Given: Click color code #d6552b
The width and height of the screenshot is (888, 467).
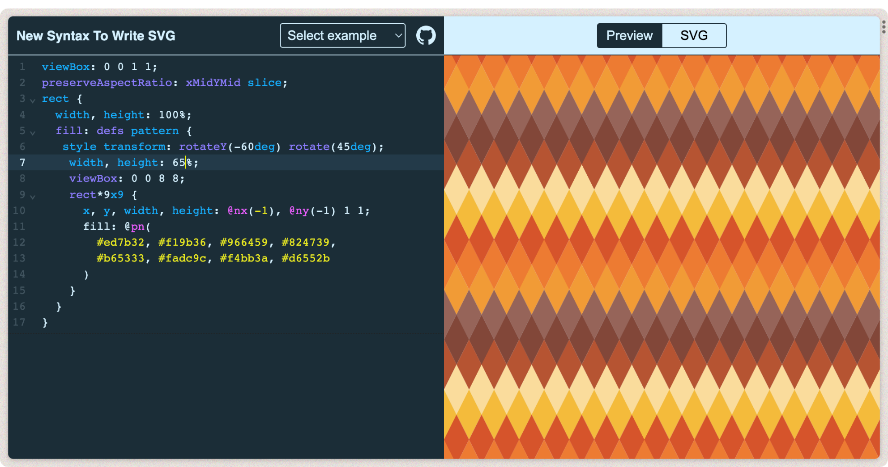Looking at the screenshot, I should coord(305,258).
